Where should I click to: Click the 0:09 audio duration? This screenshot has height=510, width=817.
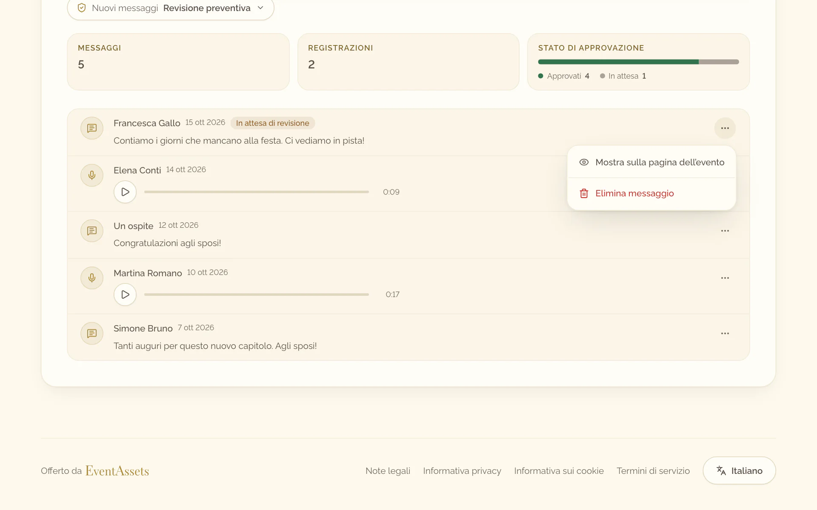(x=391, y=192)
